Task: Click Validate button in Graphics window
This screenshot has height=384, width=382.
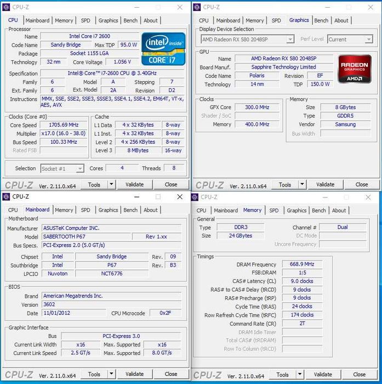Action: 325,184
